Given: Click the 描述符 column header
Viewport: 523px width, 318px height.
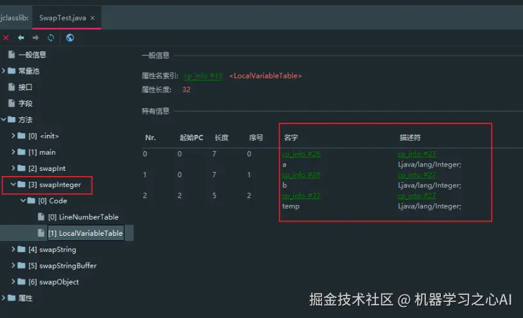Looking at the screenshot, I should click(x=410, y=137).
